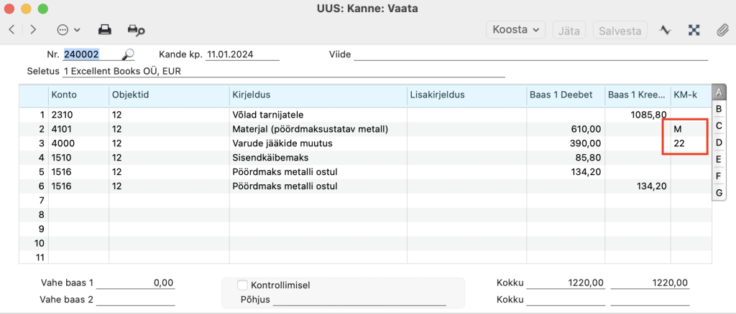
Task: Select column tab G
Action: pos(717,193)
